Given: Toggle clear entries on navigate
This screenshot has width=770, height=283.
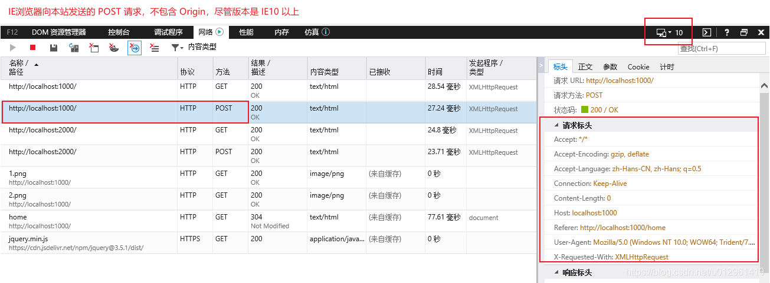Looking at the screenshot, I should [x=135, y=48].
